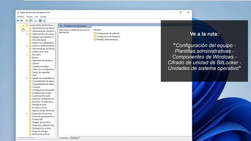Select Agregar características tree item

click(43, 37)
